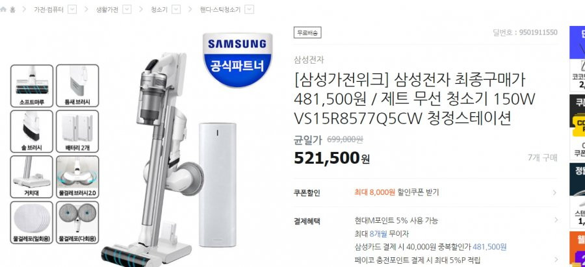The image size is (585, 267).
Task: Expand the 결제혜택 details chevron
Action: coord(556,220)
